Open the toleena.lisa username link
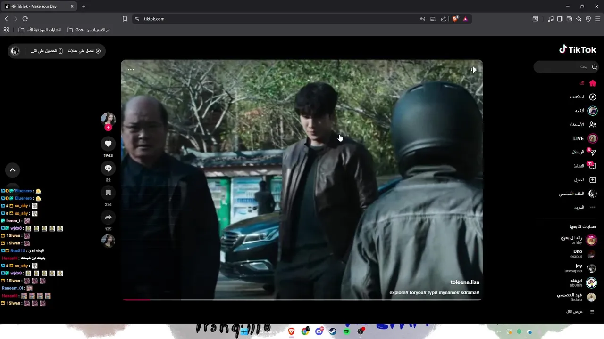This screenshot has height=339, width=604. 465,282
